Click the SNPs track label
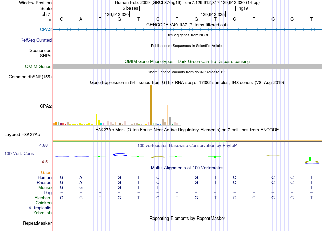This screenshot has height=231, width=322. tap(46, 56)
